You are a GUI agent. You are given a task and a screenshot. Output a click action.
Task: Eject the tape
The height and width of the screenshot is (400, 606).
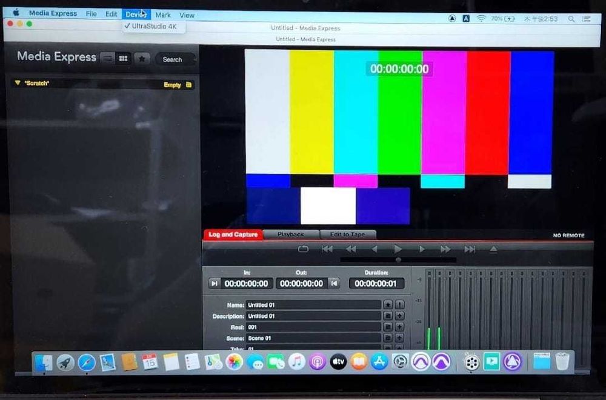[x=493, y=249]
